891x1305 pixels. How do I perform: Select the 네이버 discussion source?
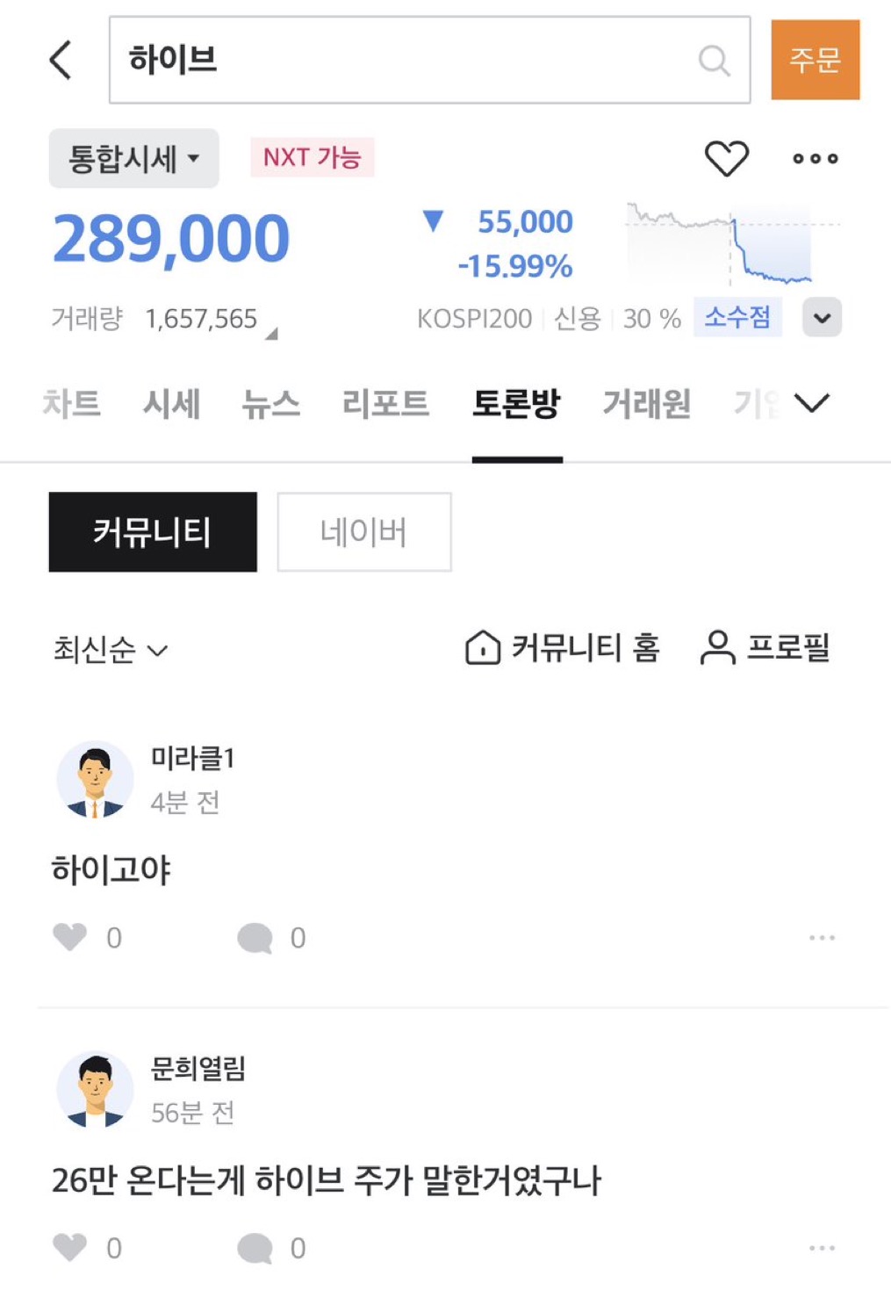[x=363, y=532]
